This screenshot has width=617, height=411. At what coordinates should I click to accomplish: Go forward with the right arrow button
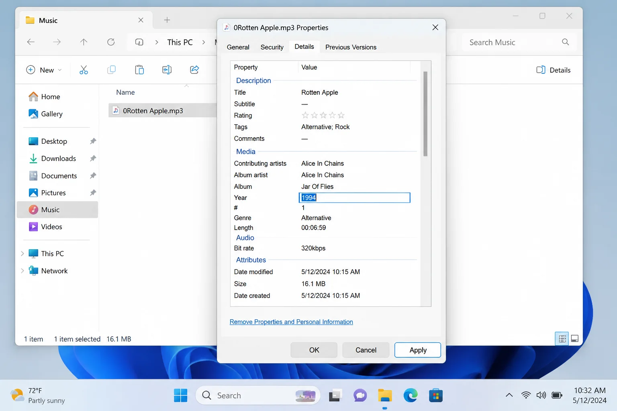(57, 42)
